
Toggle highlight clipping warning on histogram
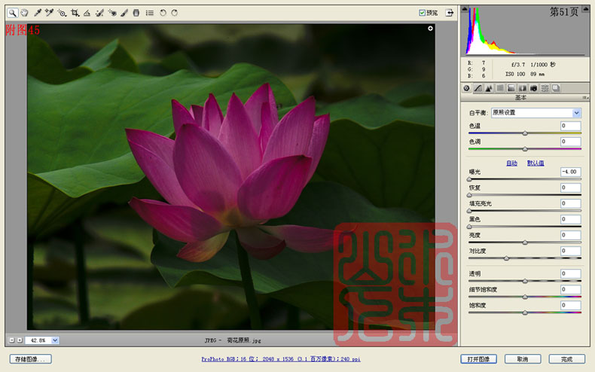[586, 9]
